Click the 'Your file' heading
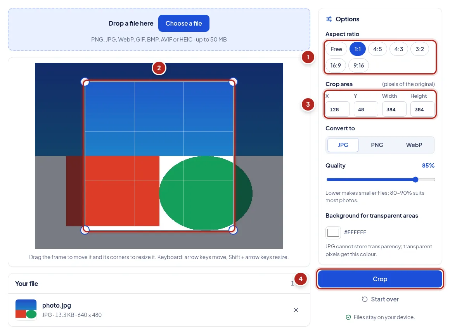Viewport: 450px width, 334px height. [27, 284]
